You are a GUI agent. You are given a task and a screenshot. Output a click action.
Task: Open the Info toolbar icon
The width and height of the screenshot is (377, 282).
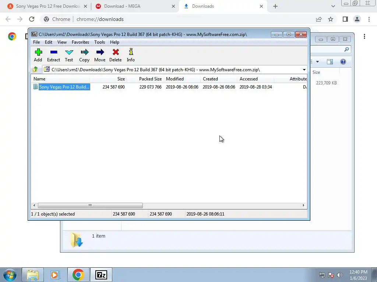coord(131,55)
